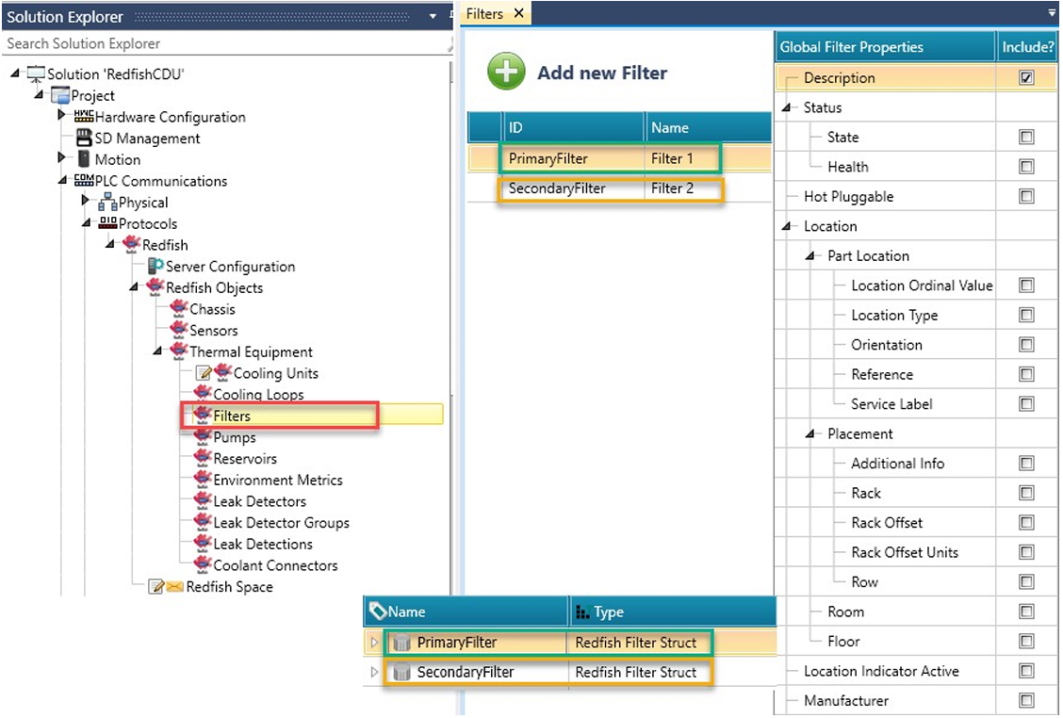Expand the Hardware Configuration tree node

63,117
